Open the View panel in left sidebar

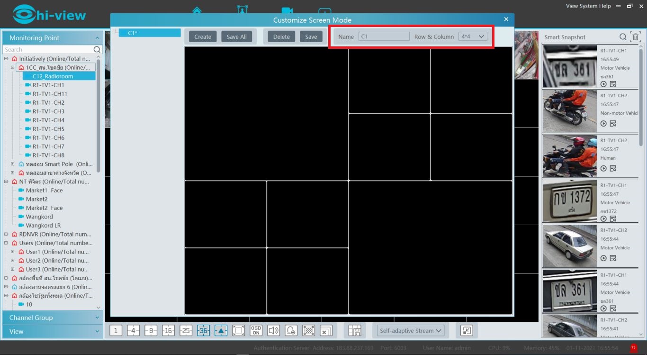[52, 331]
